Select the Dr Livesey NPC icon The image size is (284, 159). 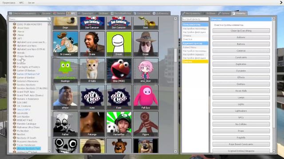(66, 44)
